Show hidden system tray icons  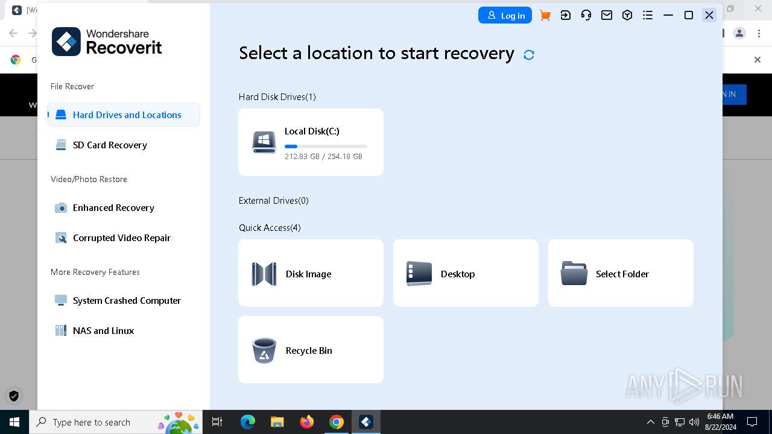tap(650, 422)
